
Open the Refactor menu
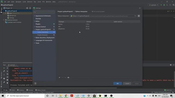point(30,2)
